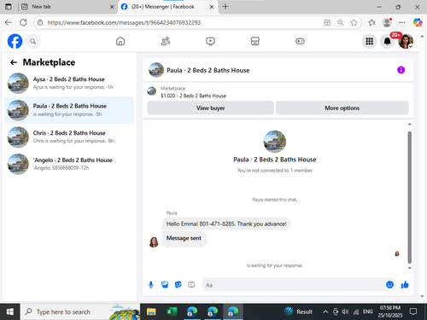Open the Windows notification center icon
The height and width of the screenshot is (320, 427).
click(x=413, y=311)
